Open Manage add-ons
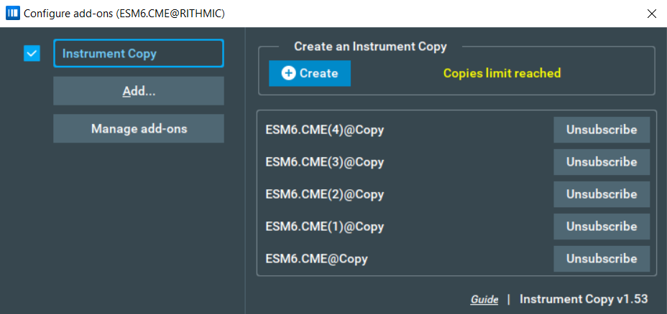Viewport: 667px width, 314px height. coord(139,128)
